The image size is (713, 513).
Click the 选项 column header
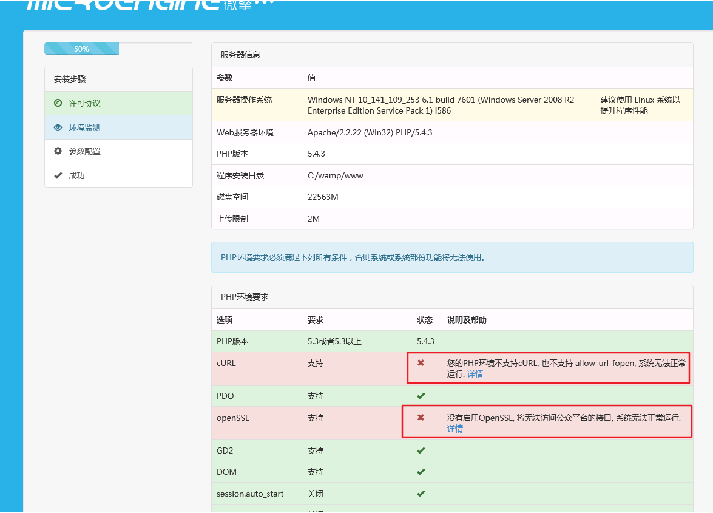pyautogui.click(x=224, y=320)
